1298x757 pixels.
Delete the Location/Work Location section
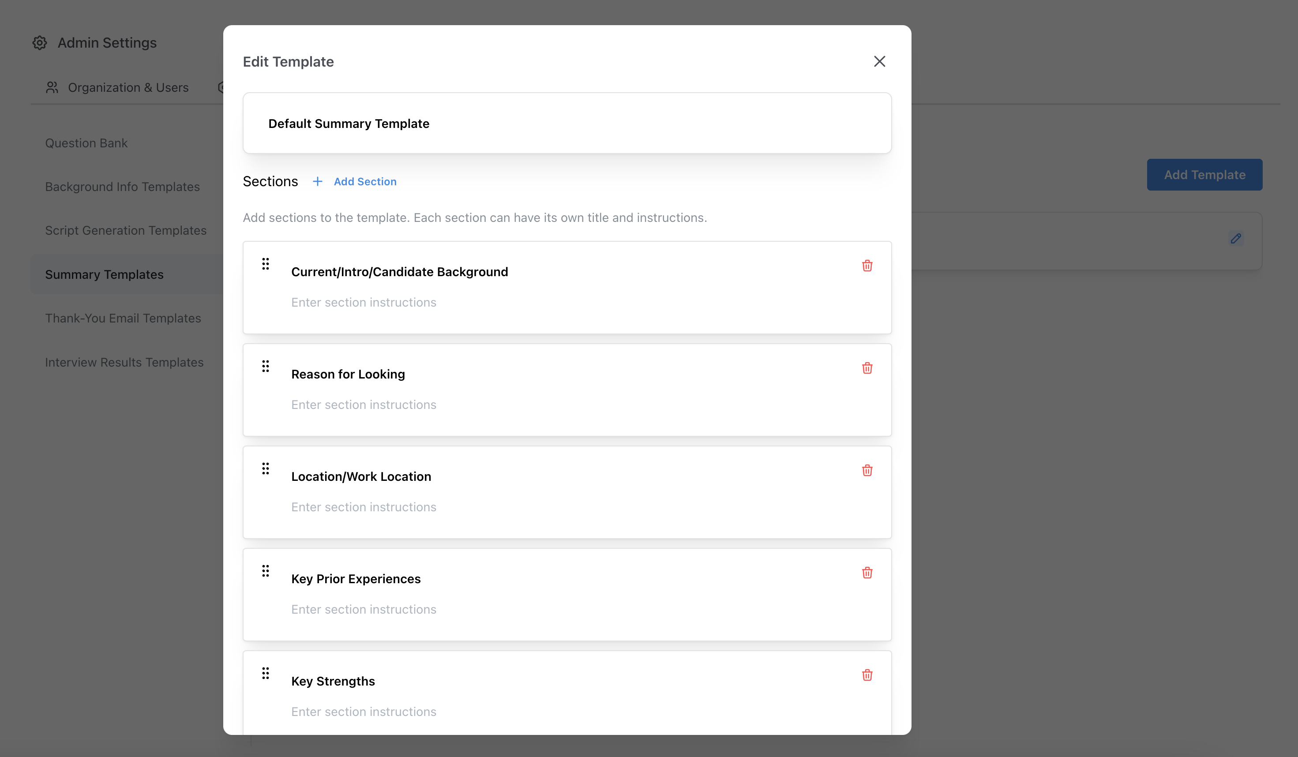coord(867,470)
